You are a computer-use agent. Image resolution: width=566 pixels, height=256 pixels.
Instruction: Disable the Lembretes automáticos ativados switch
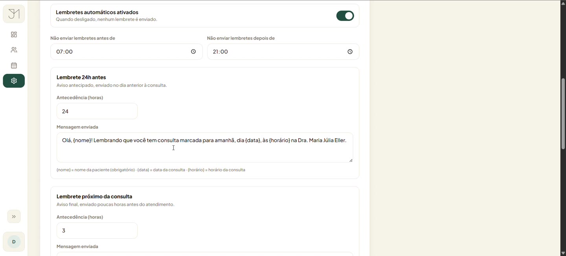coord(345,16)
